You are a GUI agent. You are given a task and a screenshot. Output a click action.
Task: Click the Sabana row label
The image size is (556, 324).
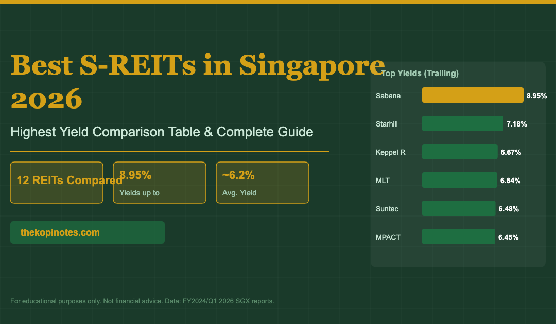click(388, 96)
